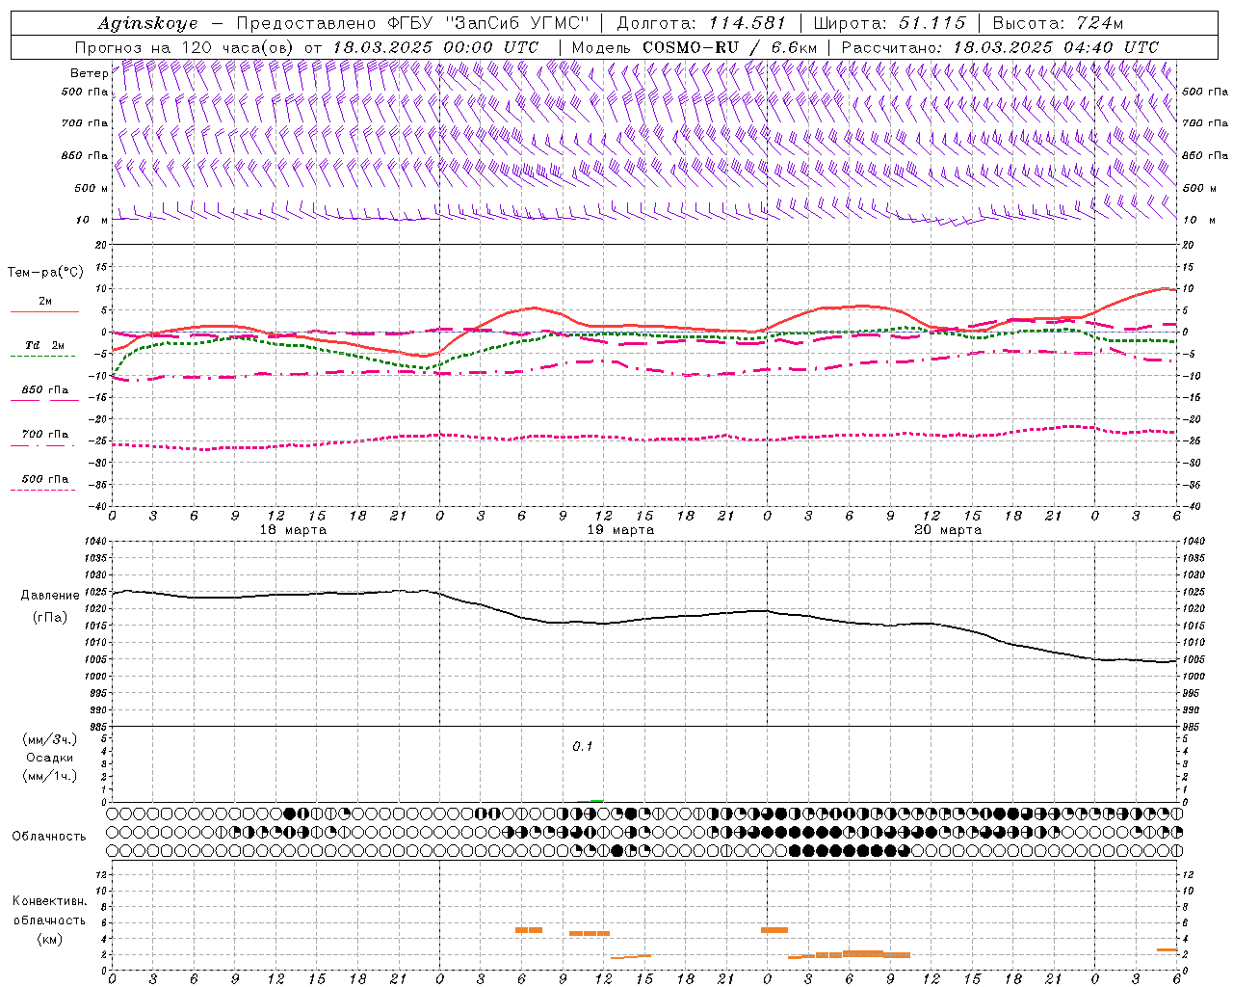This screenshot has height=987, width=1233.
Task: Click "500 гПа" in the temperature legend
Action: 45,479
